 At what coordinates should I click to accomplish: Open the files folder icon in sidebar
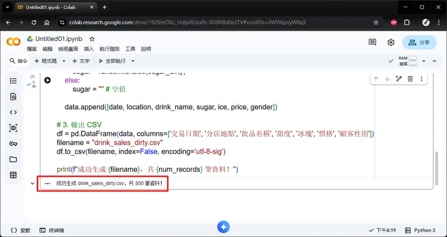13,159
